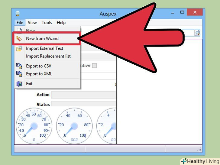Screen dimensions: 220x165
Task: Select Import Replacement list entry
Action: pos(47,56)
